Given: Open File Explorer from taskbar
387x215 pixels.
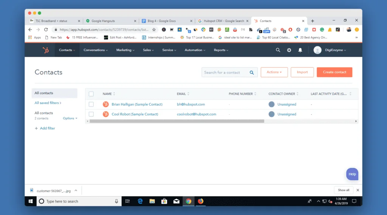Looking at the screenshot, I should pyautogui.click(x=152, y=201).
